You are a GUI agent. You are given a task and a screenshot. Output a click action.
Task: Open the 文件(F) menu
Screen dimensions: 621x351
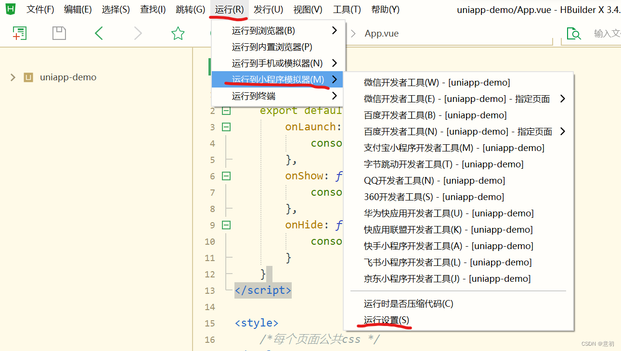40,10
